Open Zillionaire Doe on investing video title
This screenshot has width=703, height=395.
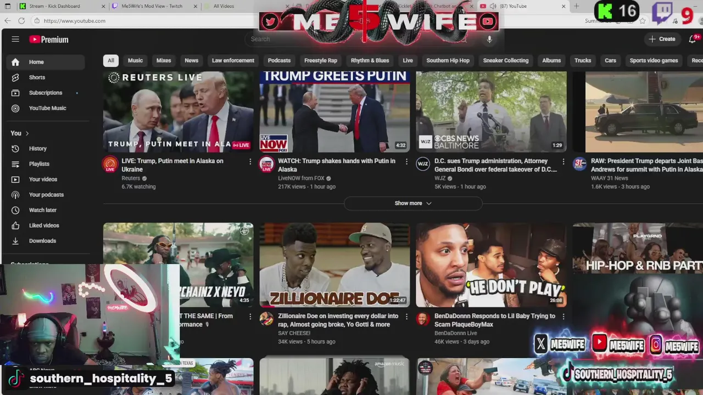click(x=338, y=320)
